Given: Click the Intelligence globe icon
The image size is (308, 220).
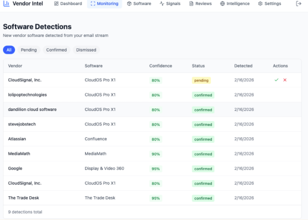Looking at the screenshot, I should [x=222, y=4].
